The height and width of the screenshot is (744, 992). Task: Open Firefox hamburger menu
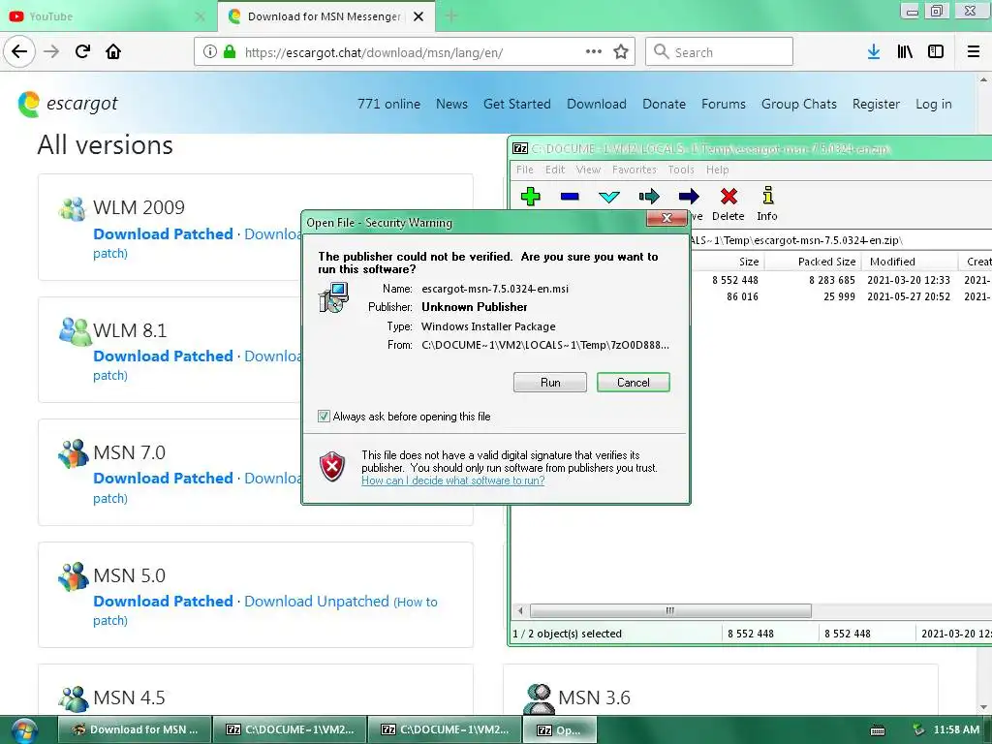click(973, 51)
